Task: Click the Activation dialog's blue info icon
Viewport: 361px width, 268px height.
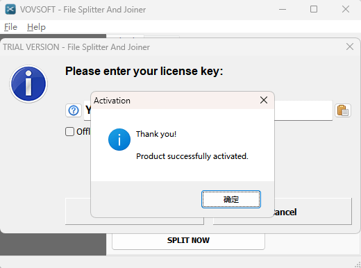Action: 119,140
